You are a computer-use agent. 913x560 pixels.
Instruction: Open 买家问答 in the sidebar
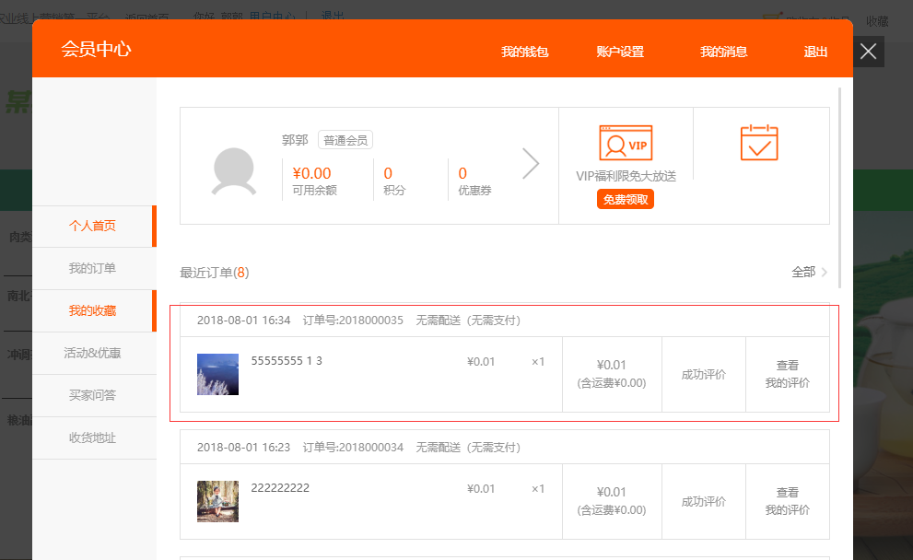point(92,396)
